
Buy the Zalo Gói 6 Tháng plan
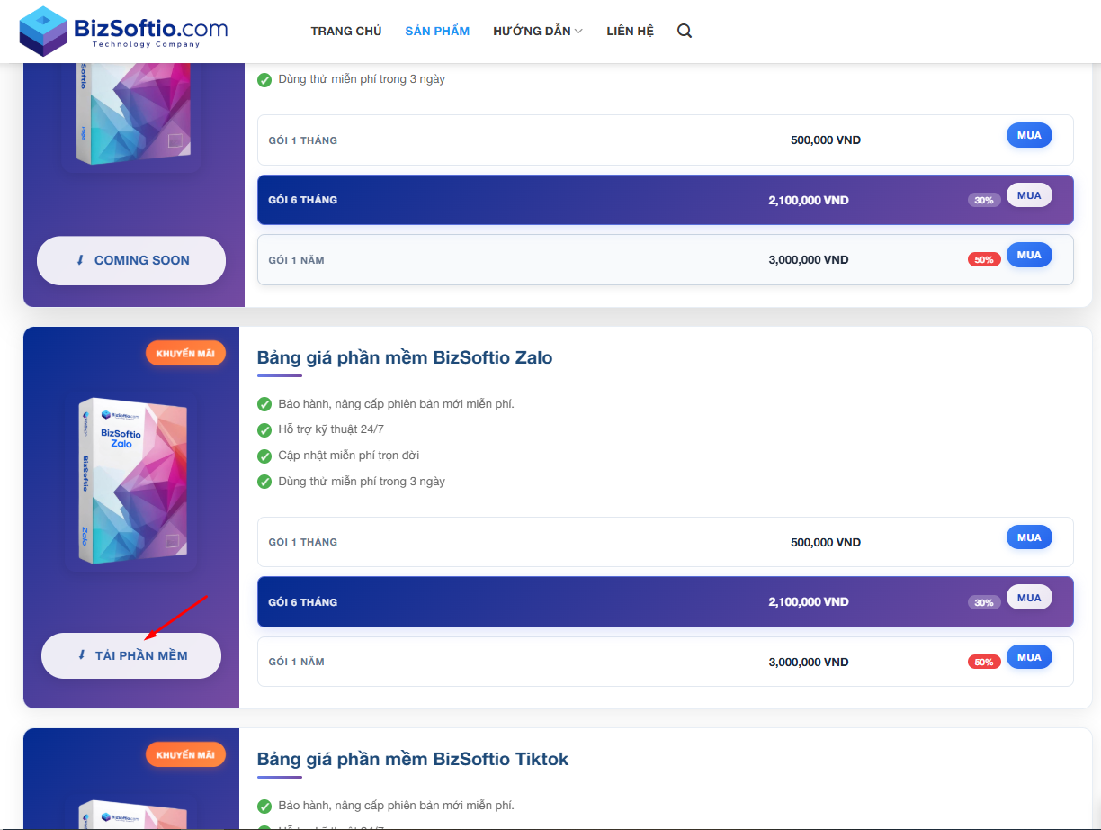[x=1028, y=598]
